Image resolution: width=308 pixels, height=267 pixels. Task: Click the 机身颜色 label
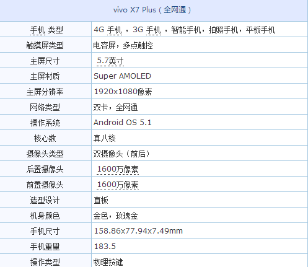45,216
